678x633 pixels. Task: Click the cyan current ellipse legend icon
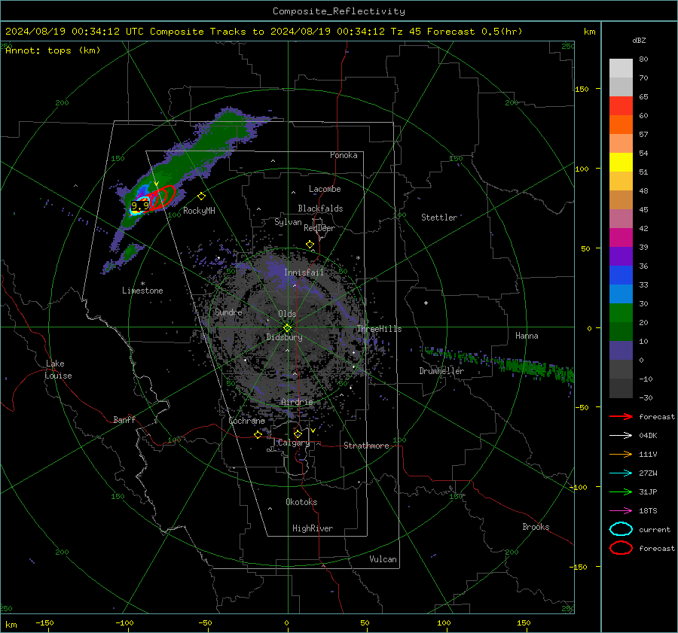point(621,529)
